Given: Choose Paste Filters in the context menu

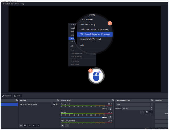Looking at the screenshot, I should click(75, 64).
